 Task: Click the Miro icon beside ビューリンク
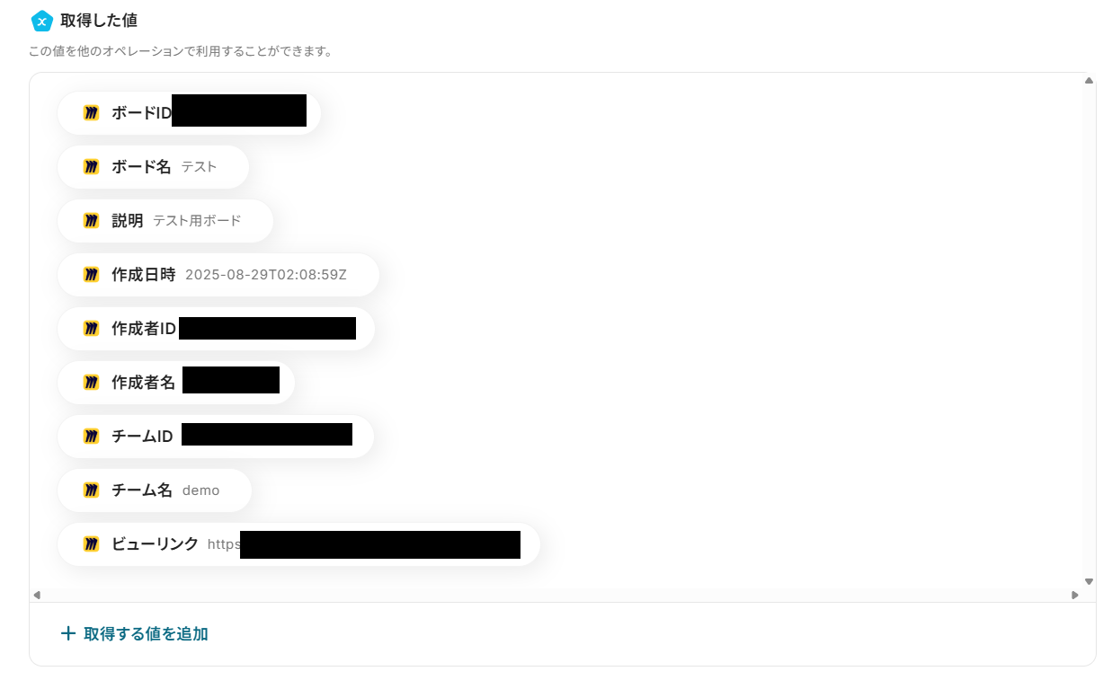click(x=91, y=544)
